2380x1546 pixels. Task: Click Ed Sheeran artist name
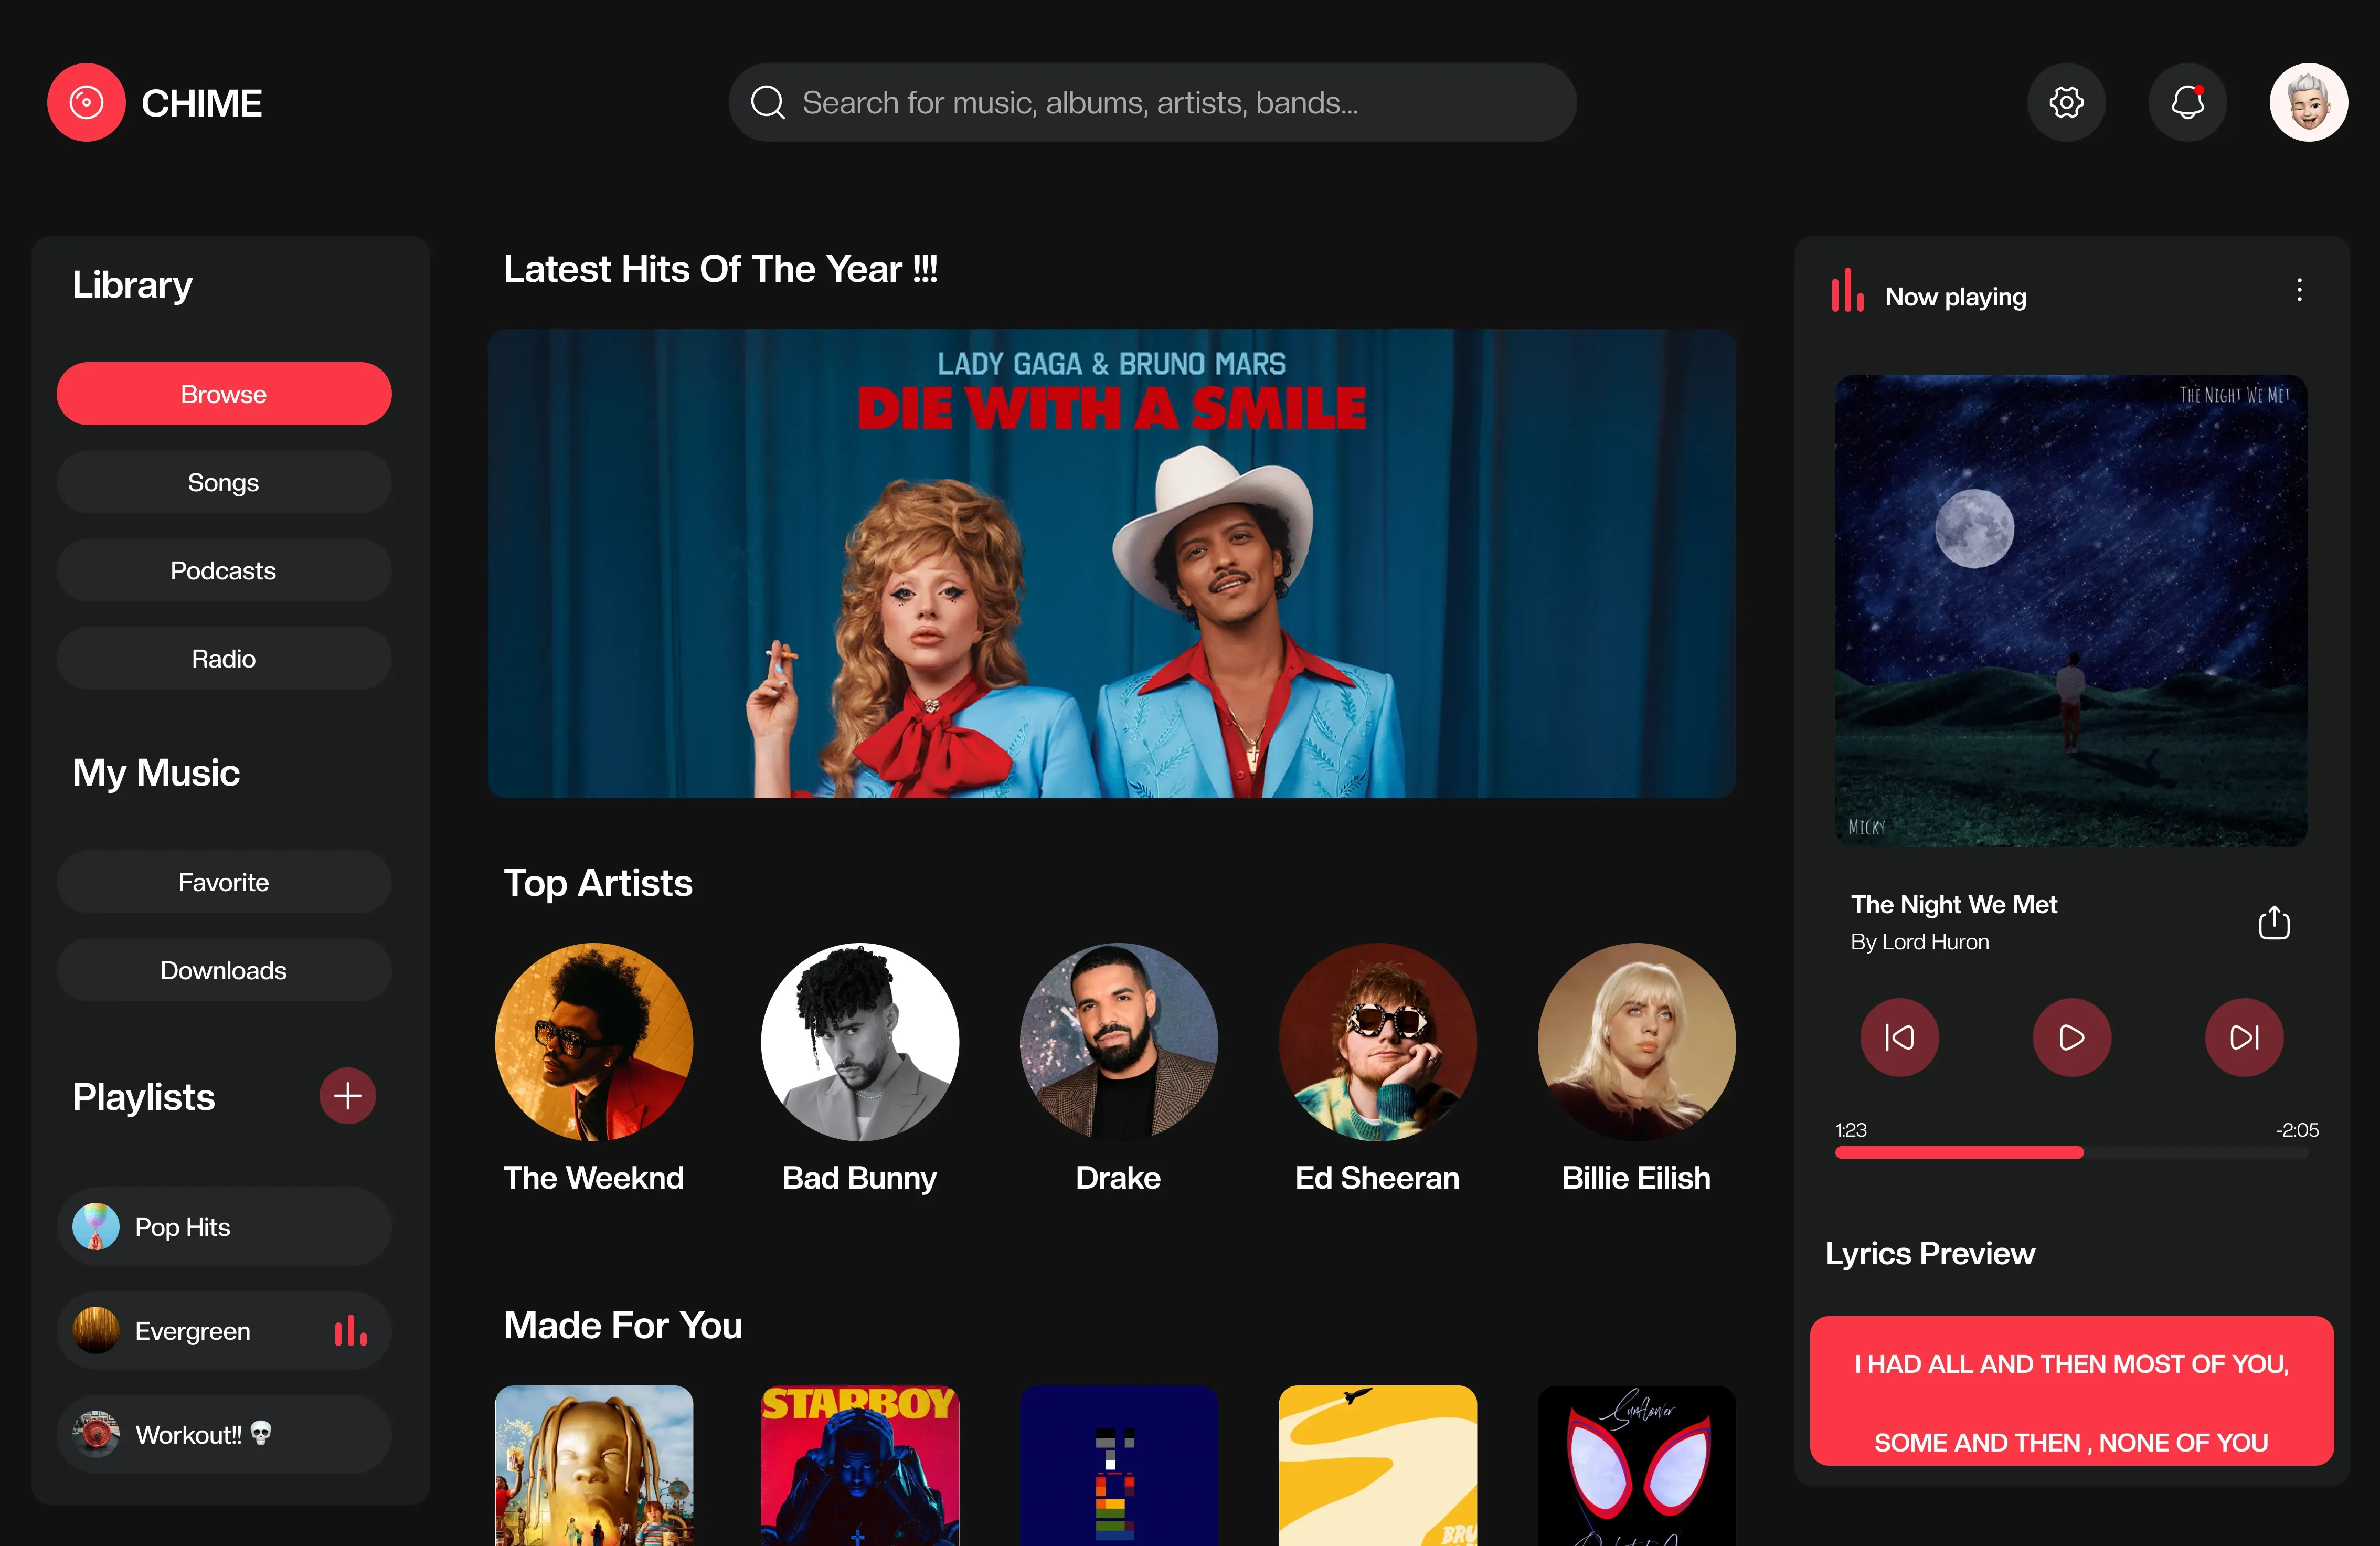tap(1377, 1178)
